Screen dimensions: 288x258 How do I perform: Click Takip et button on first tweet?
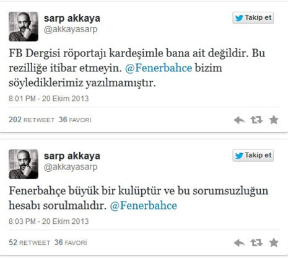pyautogui.click(x=253, y=18)
